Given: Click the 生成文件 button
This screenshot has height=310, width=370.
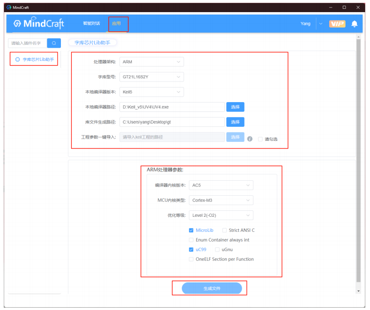Looking at the screenshot, I should [212, 288].
